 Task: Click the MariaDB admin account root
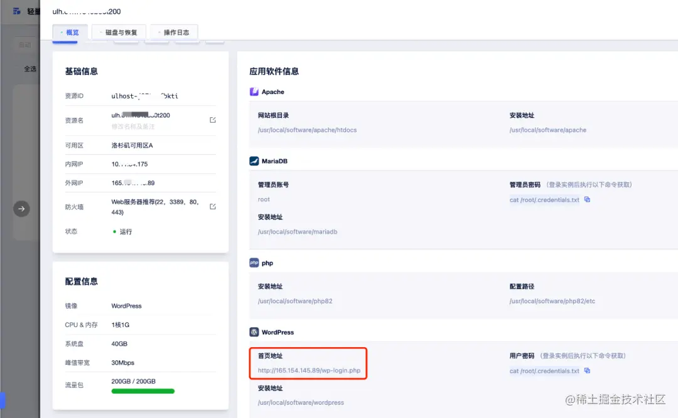(264, 199)
